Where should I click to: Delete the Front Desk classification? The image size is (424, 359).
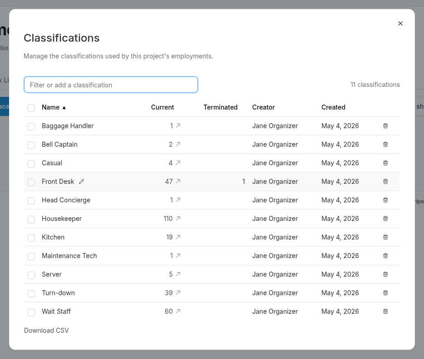[x=385, y=182]
